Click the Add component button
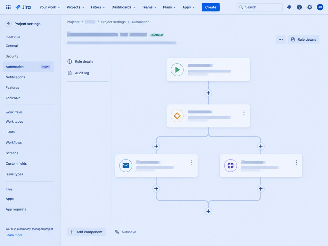Screen dimensions: 328x246 (x=86, y=232)
